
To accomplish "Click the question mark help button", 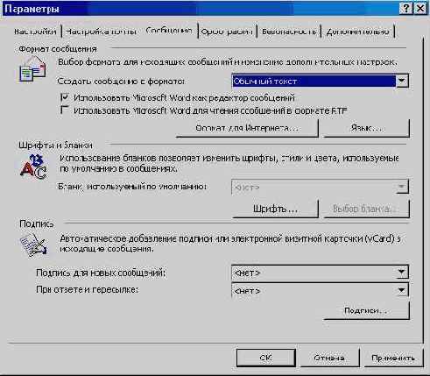I will pyautogui.click(x=405, y=9).
